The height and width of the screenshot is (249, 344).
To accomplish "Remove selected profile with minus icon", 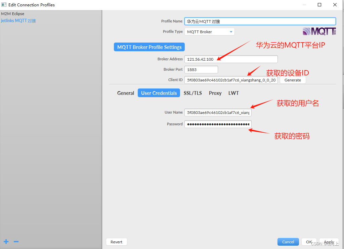I will click(x=16, y=242).
